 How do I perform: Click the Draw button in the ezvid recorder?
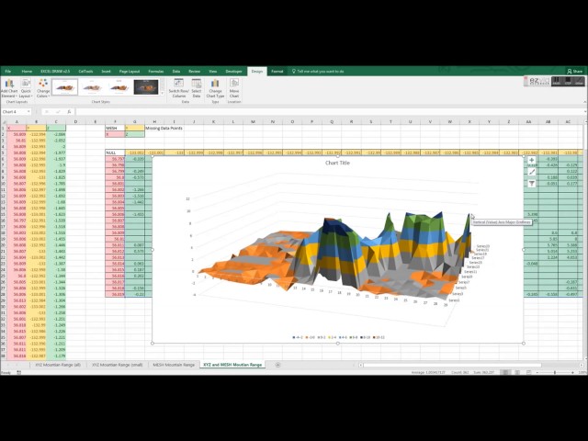pyautogui.click(x=580, y=81)
